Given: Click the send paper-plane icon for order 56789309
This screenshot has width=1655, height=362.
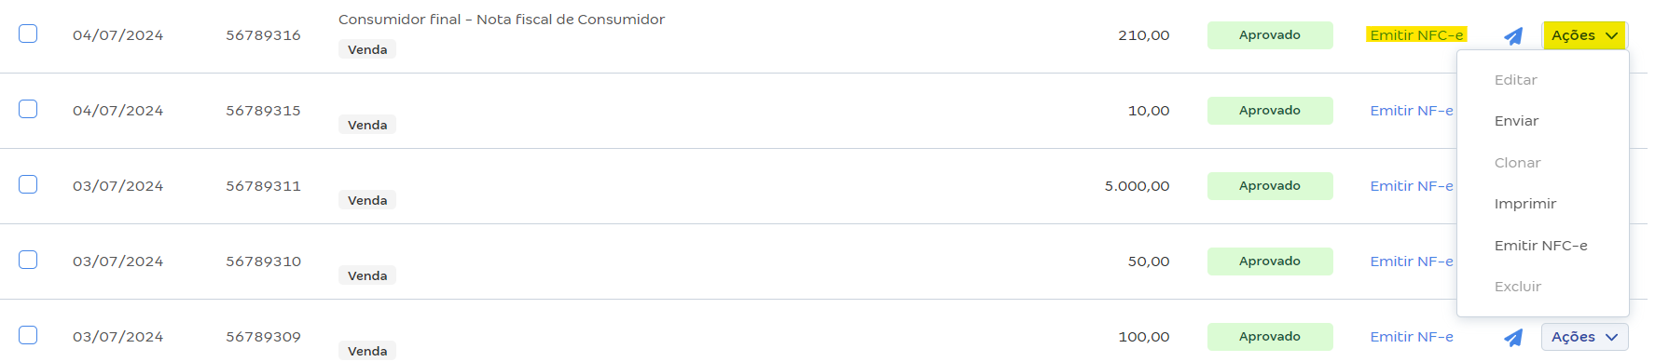Looking at the screenshot, I should (1513, 338).
